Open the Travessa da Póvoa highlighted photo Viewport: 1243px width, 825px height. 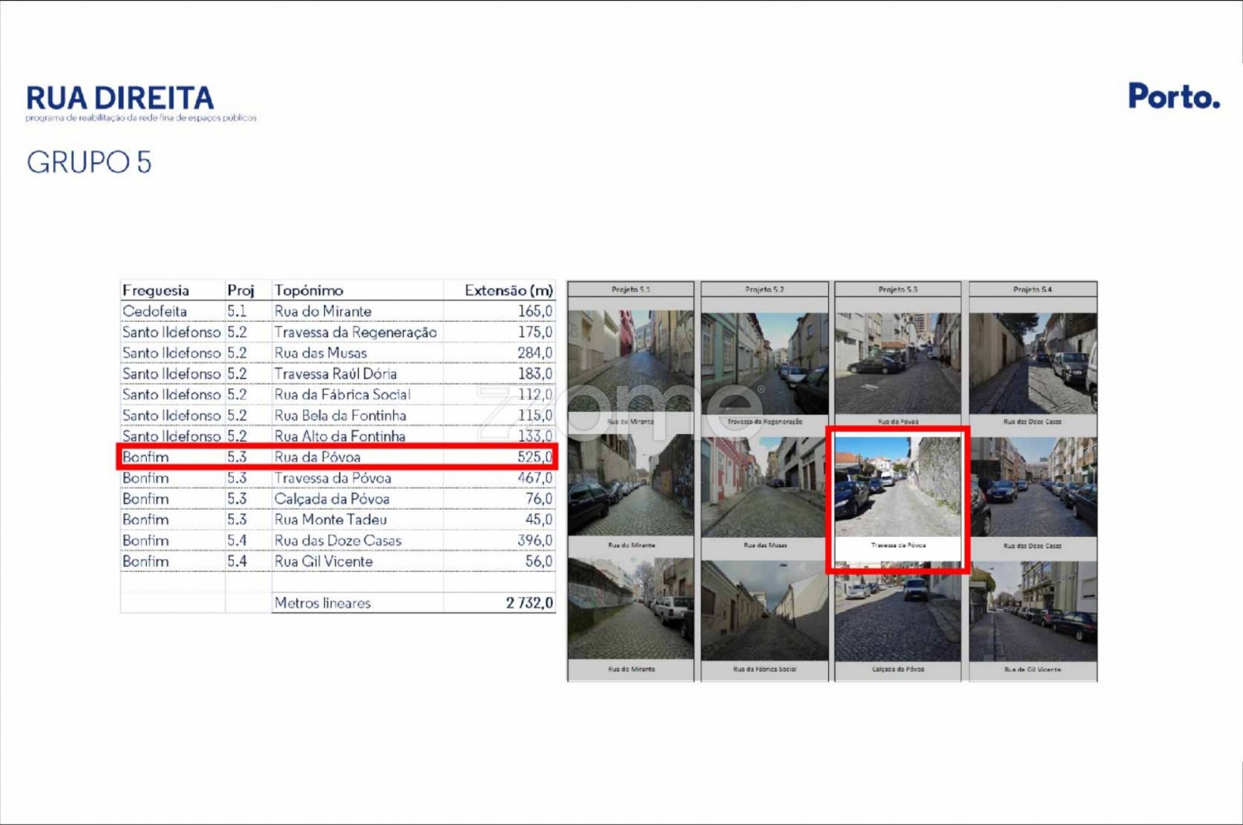tap(897, 488)
